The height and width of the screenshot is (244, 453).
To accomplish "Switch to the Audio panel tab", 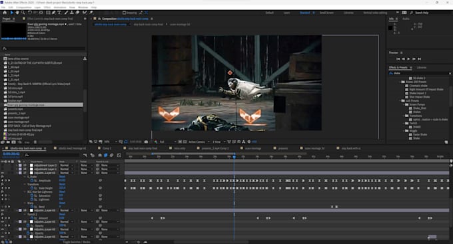I will [406, 19].
